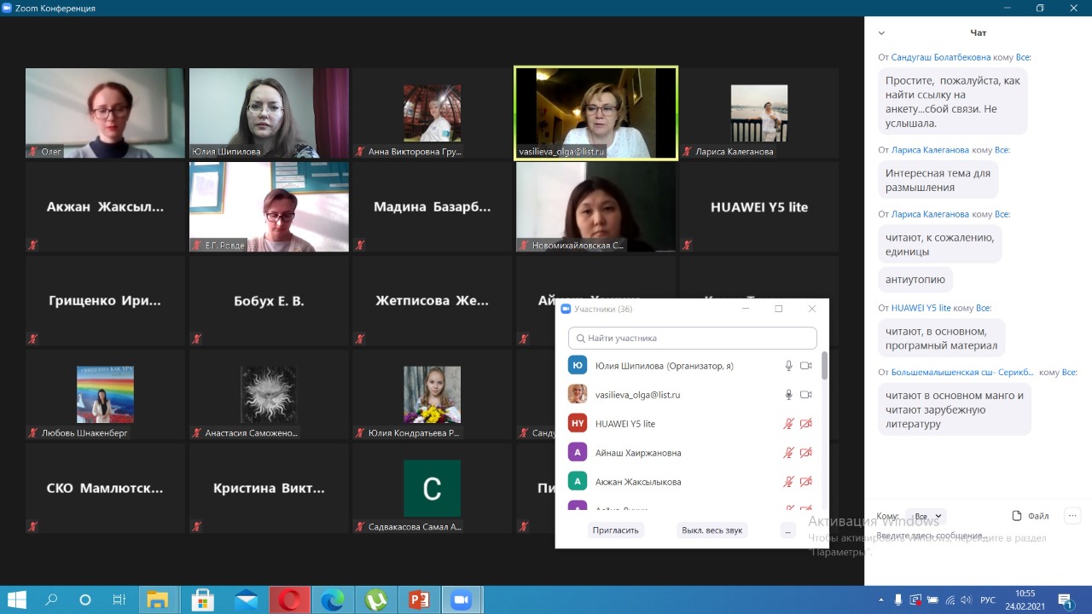Click the vasilieva_olga@list.ru photo avatar in list
1092x614 pixels.
578,394
